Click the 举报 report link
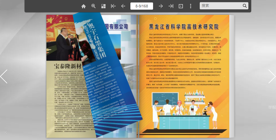276x140 pixels. (272, 107)
